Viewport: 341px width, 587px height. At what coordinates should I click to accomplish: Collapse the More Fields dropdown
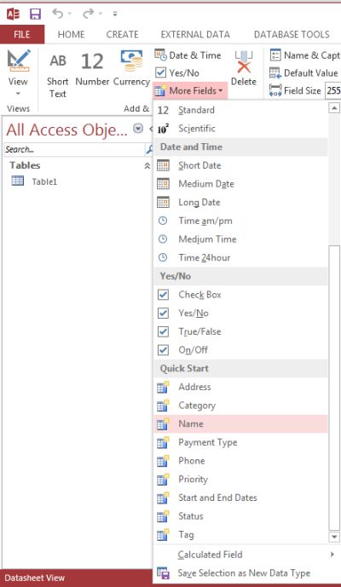(189, 90)
